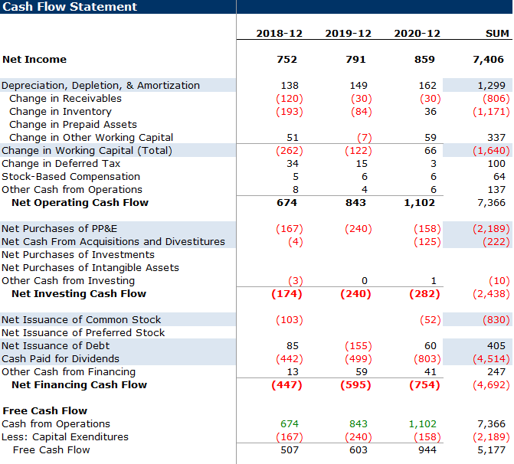The width and height of the screenshot is (514, 464).
Task: Click Free Cash Flow SUM value 5,177
Action: pyautogui.click(x=493, y=450)
